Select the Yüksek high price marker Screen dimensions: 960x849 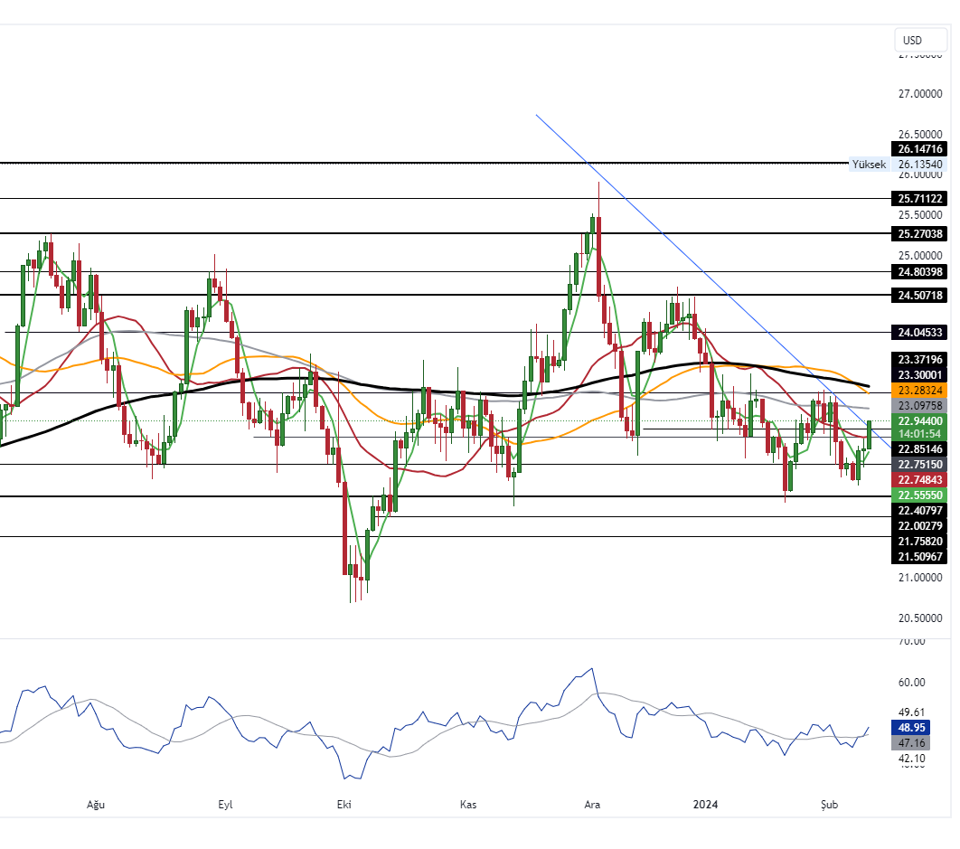point(869,165)
